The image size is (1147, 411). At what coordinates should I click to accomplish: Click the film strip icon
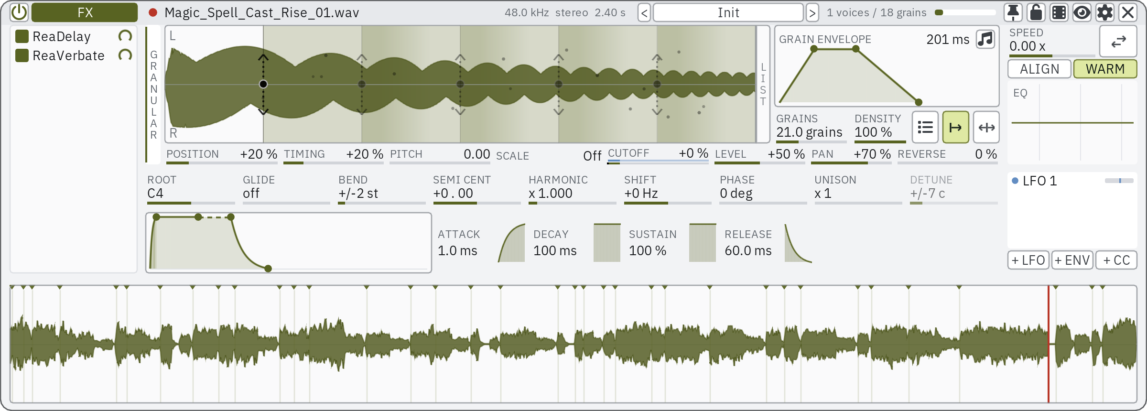1059,12
